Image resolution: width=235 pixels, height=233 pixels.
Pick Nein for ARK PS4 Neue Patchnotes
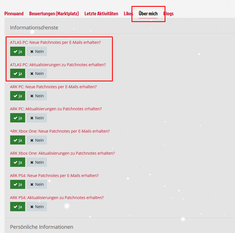point(37,184)
